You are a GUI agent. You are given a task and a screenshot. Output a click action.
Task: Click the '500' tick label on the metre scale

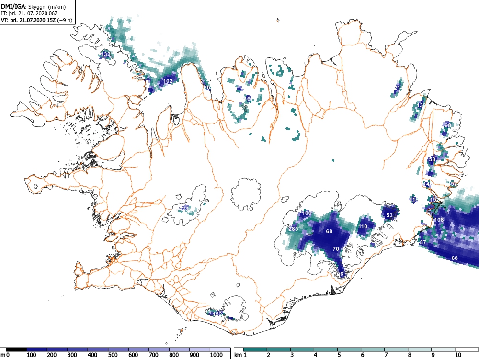click(x=113, y=355)
